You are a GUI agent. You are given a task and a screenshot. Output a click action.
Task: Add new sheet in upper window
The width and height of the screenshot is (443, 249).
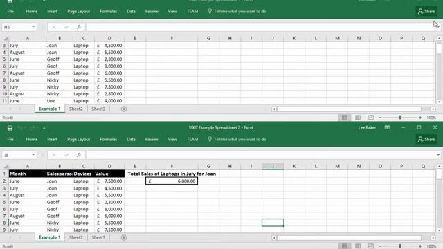[x=124, y=109]
